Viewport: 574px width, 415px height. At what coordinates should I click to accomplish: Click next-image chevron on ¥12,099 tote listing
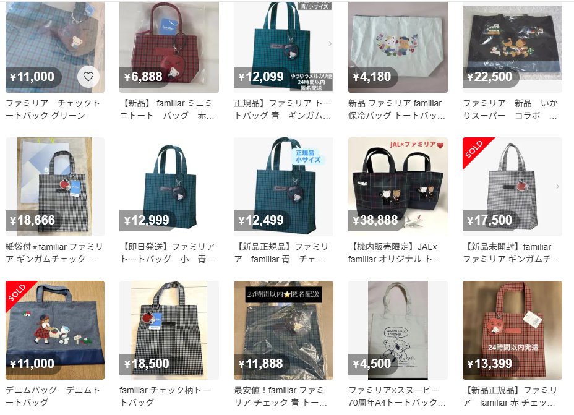(330, 43)
